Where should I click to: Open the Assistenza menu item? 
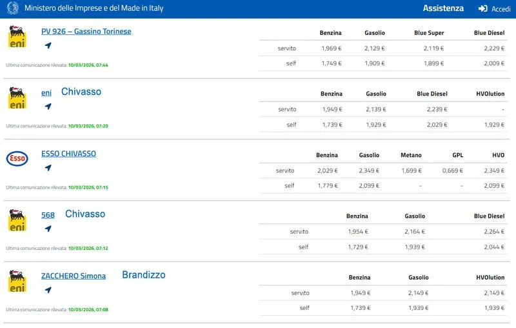coord(443,8)
